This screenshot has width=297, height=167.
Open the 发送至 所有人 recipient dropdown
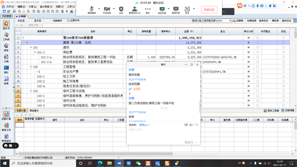click(x=144, y=125)
